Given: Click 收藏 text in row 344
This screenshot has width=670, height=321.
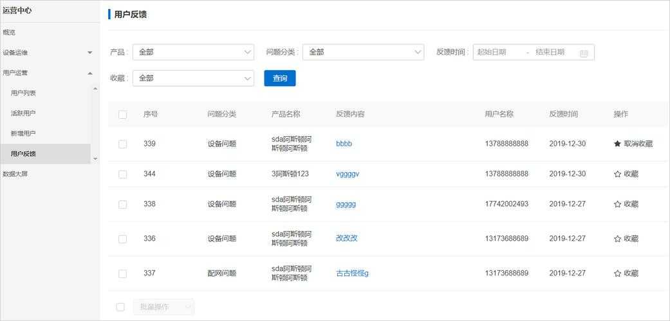Looking at the screenshot, I should click(x=631, y=175).
